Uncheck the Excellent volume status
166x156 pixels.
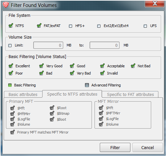click(x=11, y=66)
